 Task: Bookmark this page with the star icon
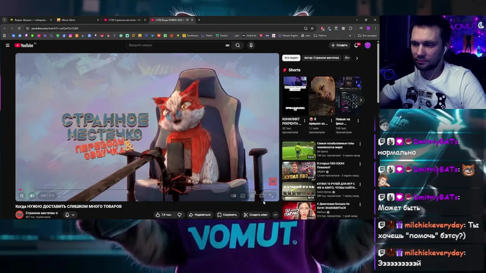[312, 28]
